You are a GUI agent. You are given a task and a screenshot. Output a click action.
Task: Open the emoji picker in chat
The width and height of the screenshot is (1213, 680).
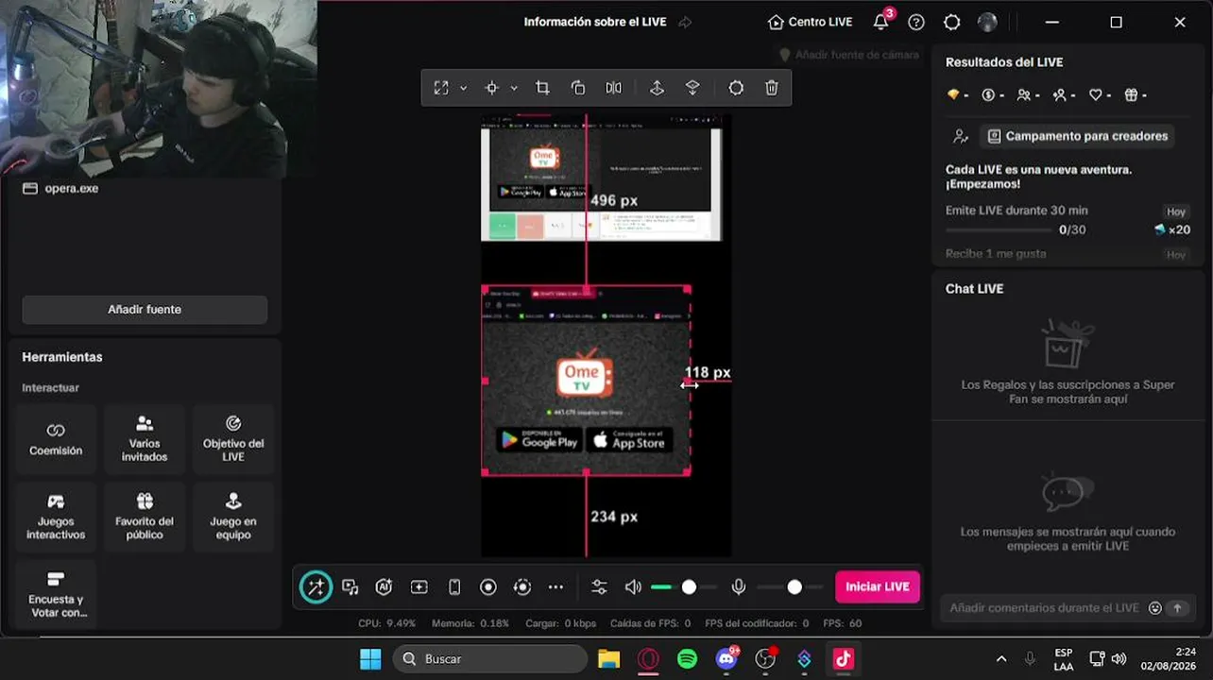(1154, 608)
